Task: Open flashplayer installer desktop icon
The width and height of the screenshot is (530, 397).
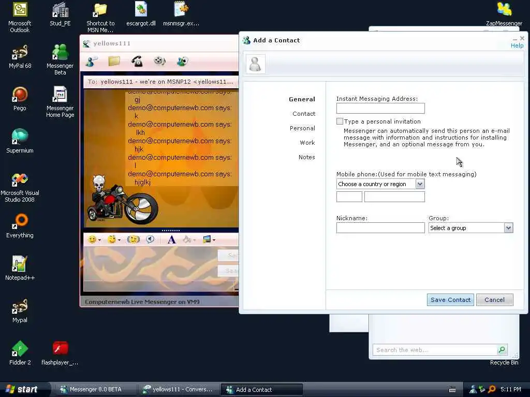Action: (60, 353)
